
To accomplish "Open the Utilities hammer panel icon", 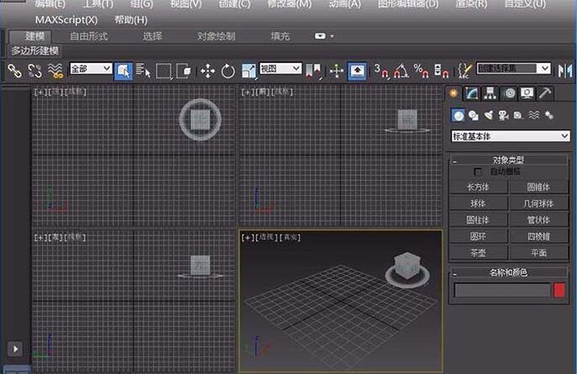I will [x=544, y=93].
